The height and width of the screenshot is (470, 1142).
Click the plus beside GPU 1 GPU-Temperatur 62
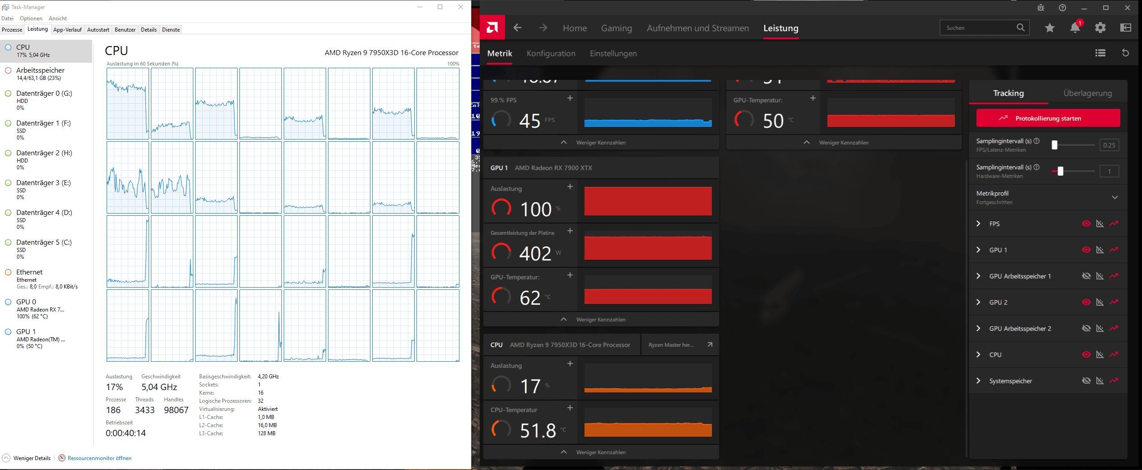(x=570, y=275)
